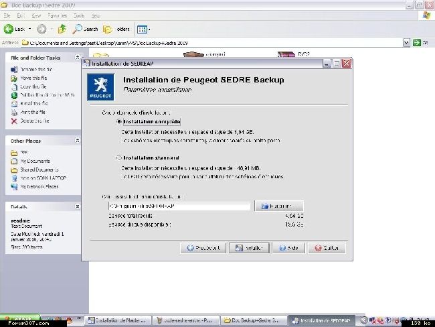Click the Go arrow button
This screenshot has height=327, width=435.
(417, 43)
